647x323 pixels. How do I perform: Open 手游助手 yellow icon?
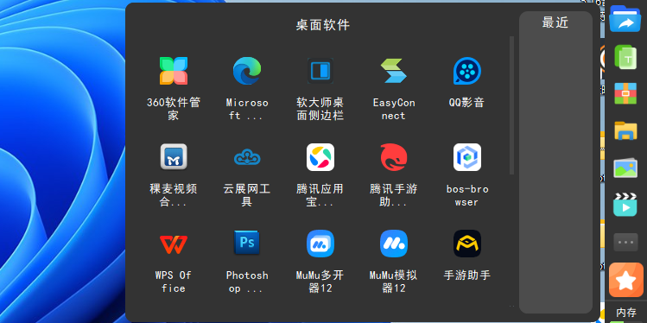click(467, 244)
